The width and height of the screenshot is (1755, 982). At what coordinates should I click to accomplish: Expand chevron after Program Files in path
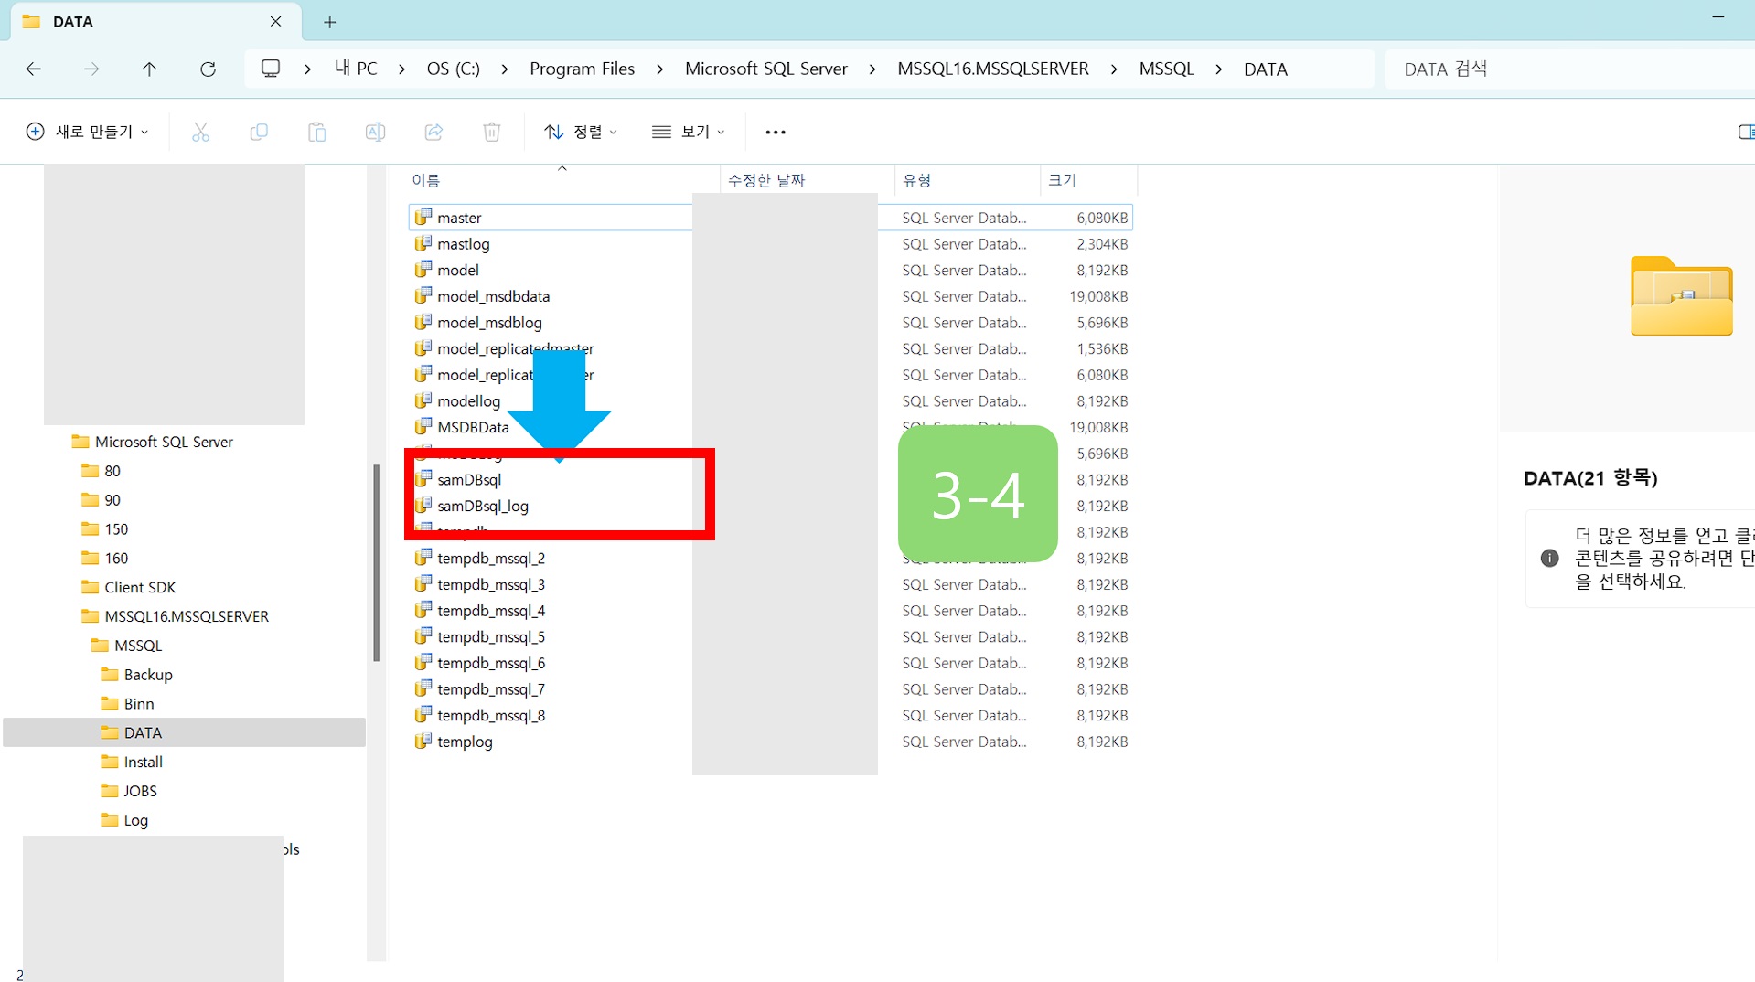point(659,69)
